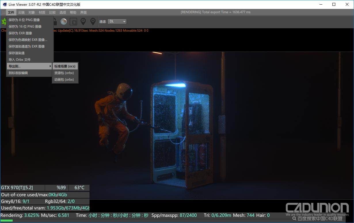Open the 对象 menu
Image resolution: width=354 pixels, height=223 pixels.
coord(32,12)
